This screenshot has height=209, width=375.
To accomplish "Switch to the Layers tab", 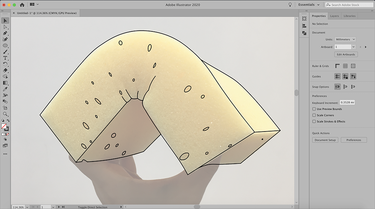I will 334,16.
